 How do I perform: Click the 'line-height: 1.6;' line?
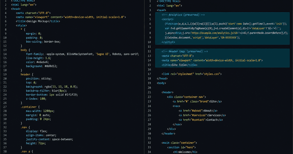(x=39, y=58)
